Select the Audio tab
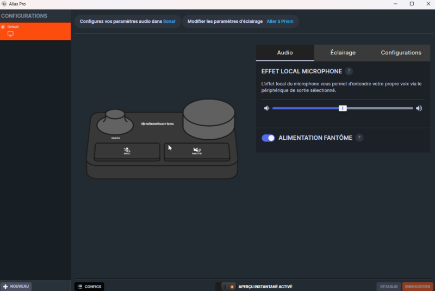Viewport: 435px width, 291px height. (x=285, y=53)
